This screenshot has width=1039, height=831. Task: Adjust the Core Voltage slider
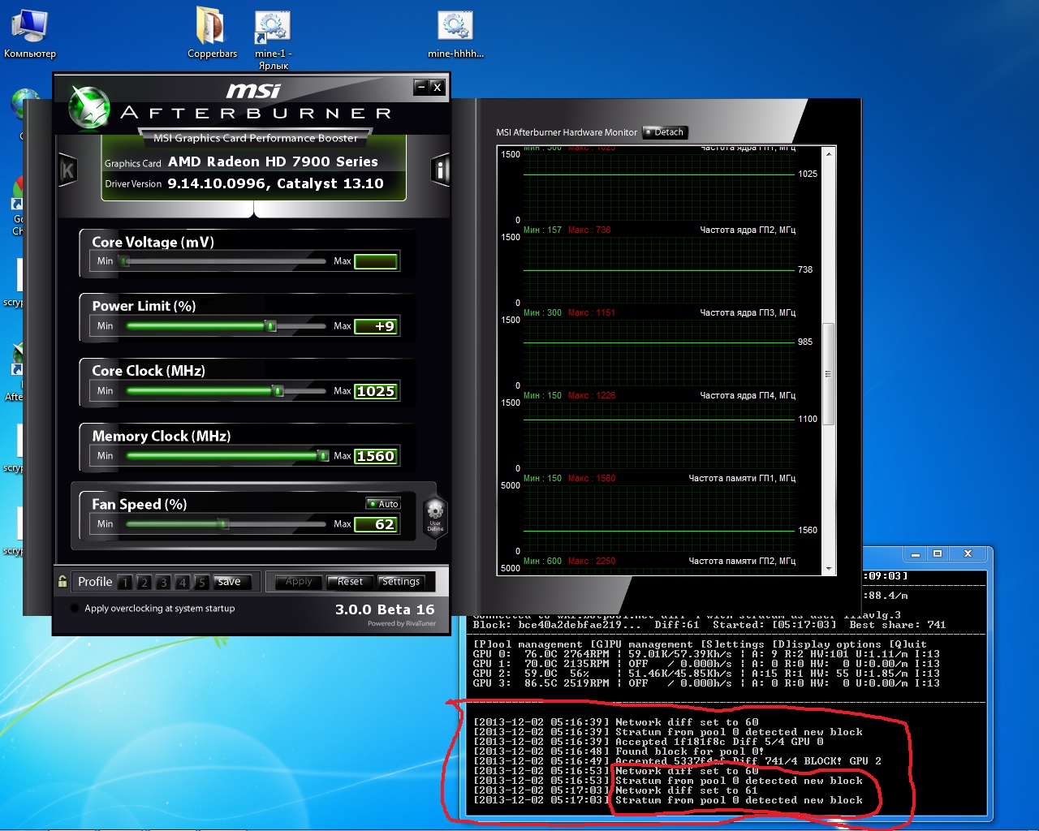[x=124, y=261]
